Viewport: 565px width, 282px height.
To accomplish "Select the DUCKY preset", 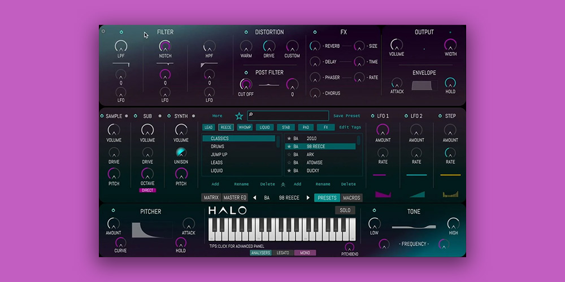I will pos(320,170).
